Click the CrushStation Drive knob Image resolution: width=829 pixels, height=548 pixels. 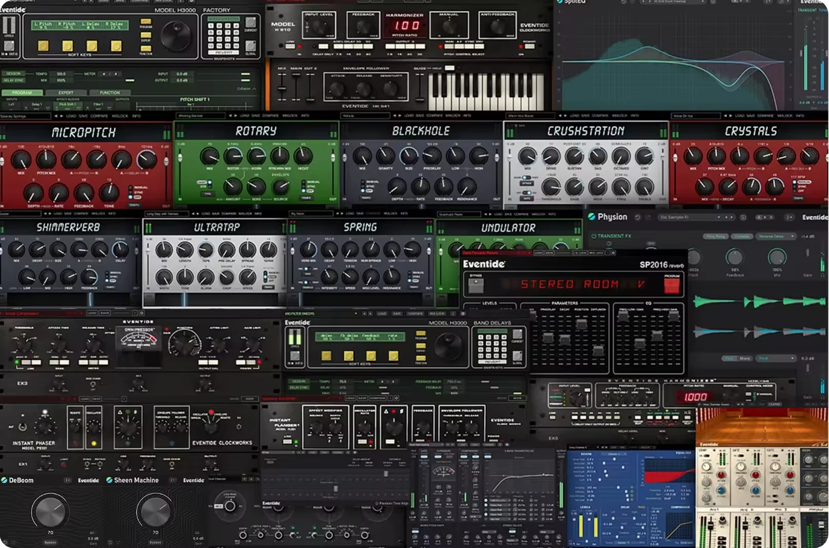point(551,156)
